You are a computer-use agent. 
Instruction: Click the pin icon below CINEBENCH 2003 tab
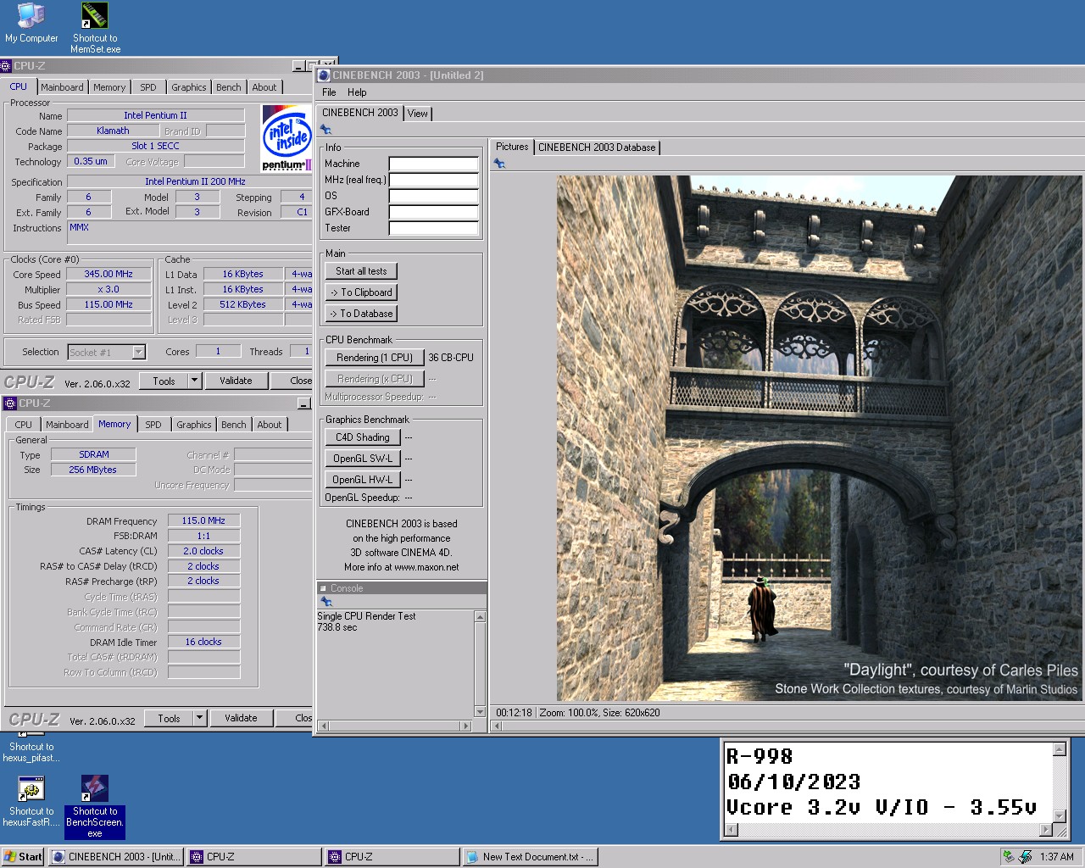(x=325, y=130)
